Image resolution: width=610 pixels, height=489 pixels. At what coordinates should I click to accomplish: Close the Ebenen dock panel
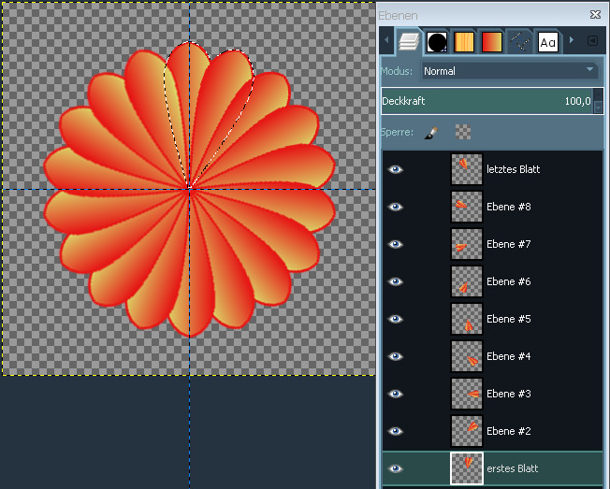point(595,15)
